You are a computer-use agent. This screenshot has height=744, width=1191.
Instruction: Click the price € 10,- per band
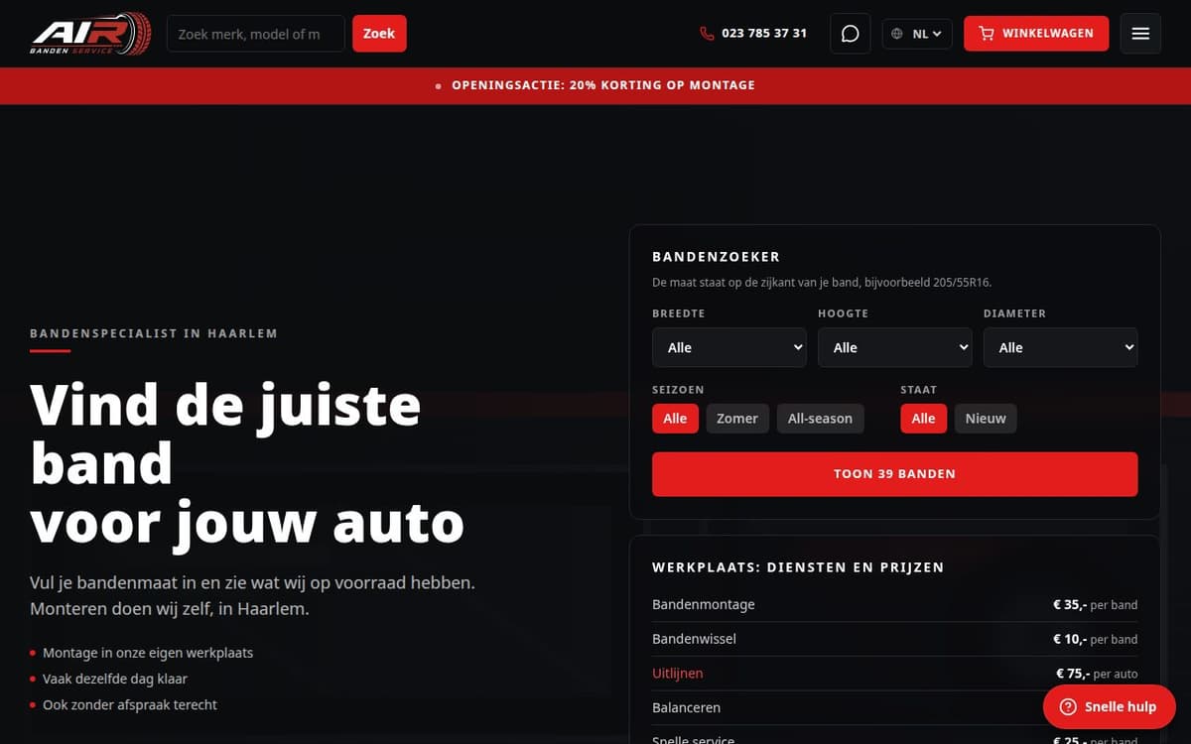(x=1096, y=639)
